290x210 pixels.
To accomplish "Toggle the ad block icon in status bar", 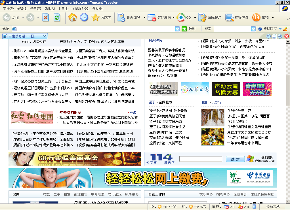I will (x=226, y=207).
